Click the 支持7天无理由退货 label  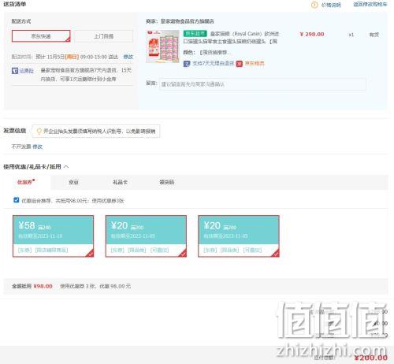[213, 63]
